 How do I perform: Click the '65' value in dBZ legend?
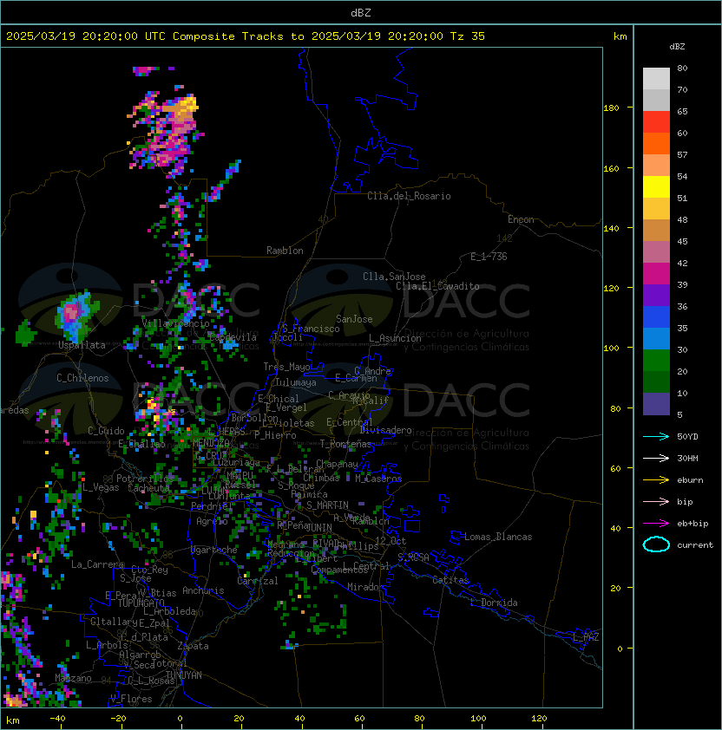682,111
